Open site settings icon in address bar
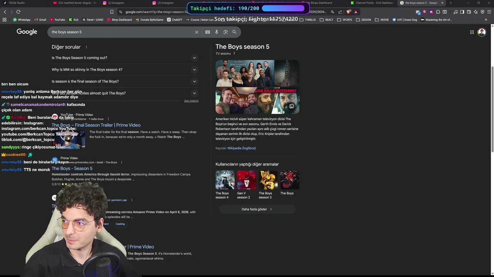 click(121, 12)
